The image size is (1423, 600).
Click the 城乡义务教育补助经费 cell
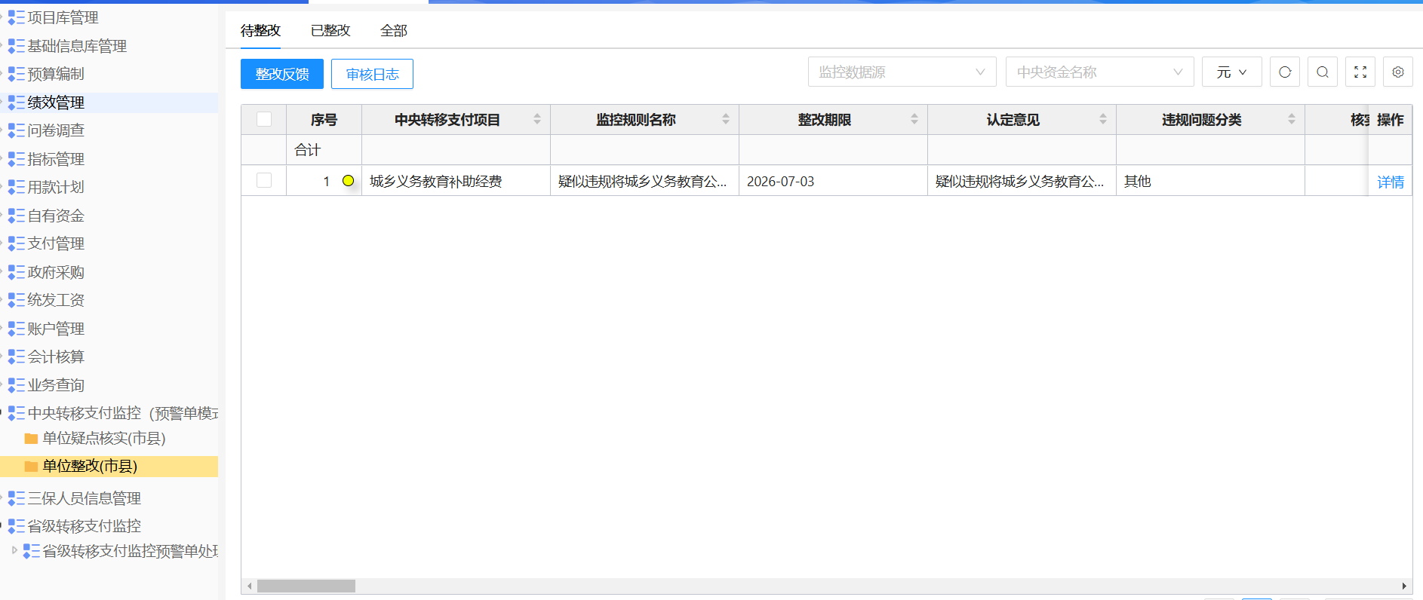point(456,181)
